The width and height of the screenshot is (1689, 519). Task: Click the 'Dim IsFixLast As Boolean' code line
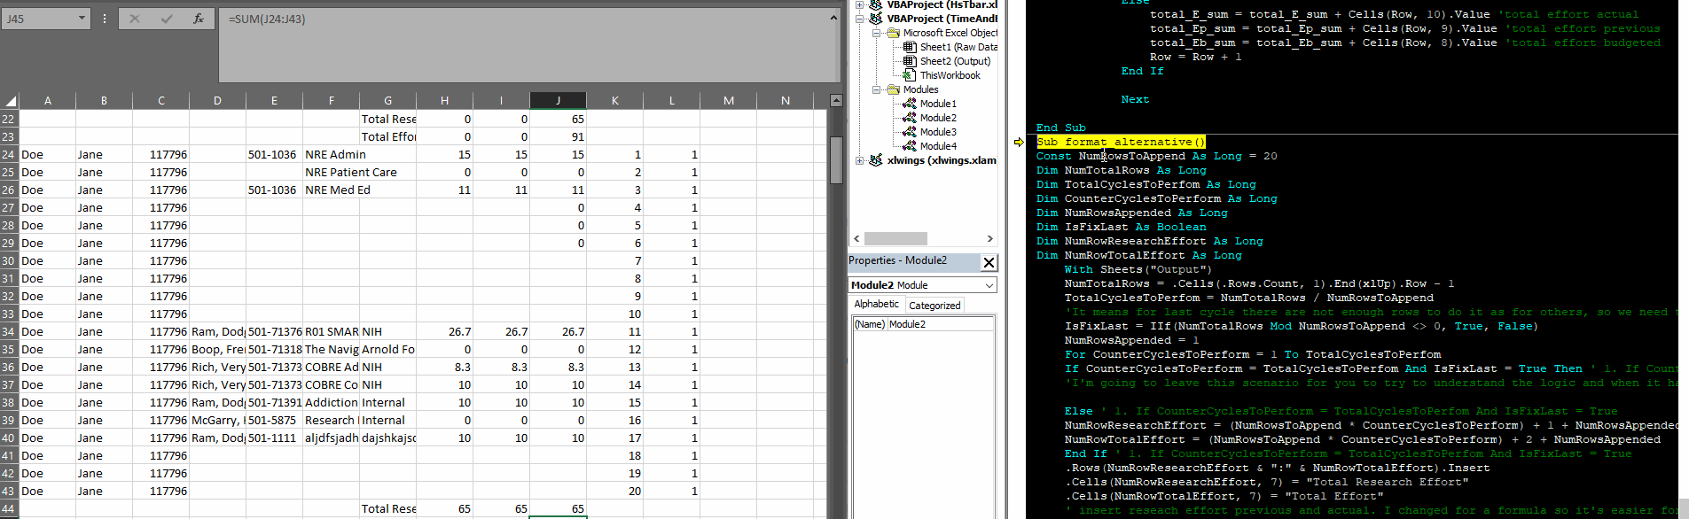(1121, 227)
